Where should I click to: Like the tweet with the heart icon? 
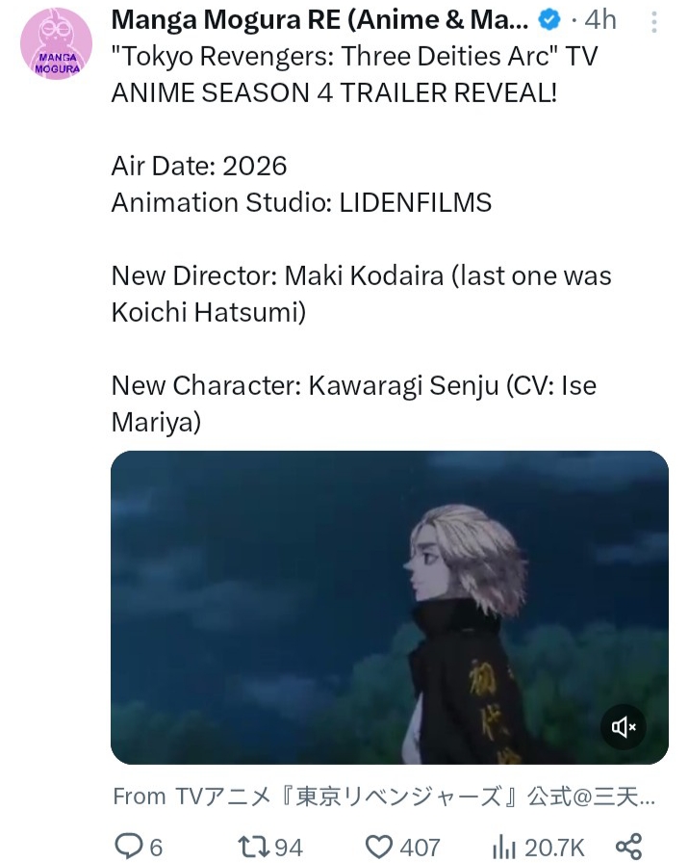(379, 847)
